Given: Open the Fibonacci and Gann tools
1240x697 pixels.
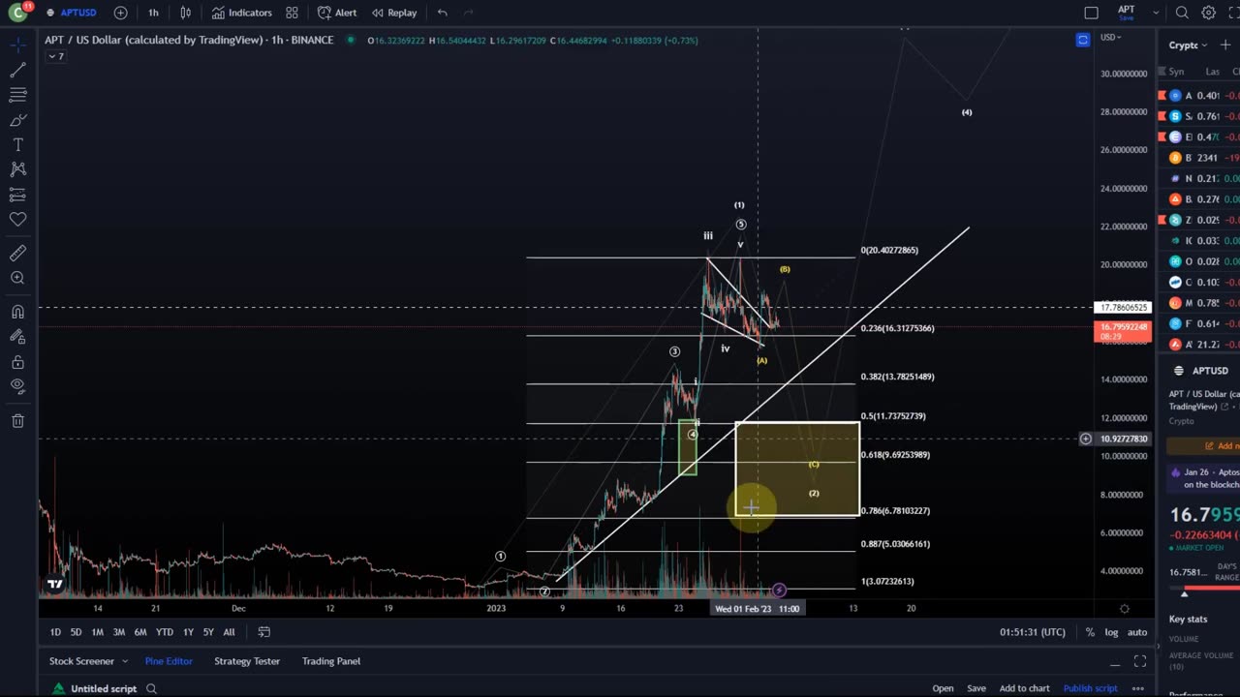Looking at the screenshot, I should point(17,95).
